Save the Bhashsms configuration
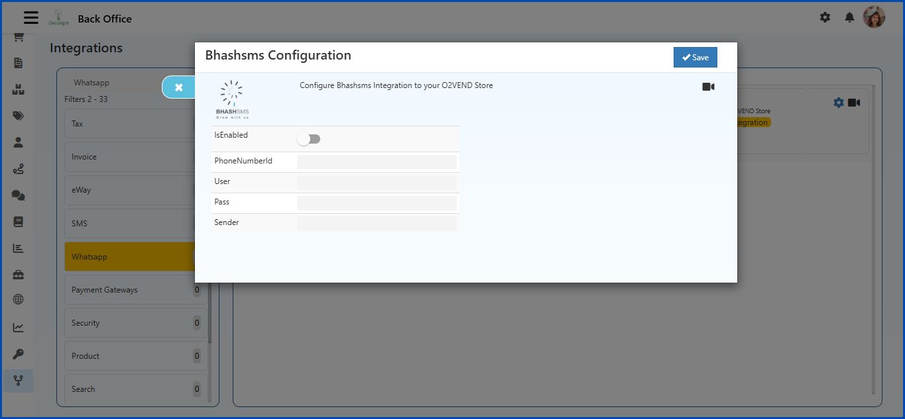 tap(695, 58)
